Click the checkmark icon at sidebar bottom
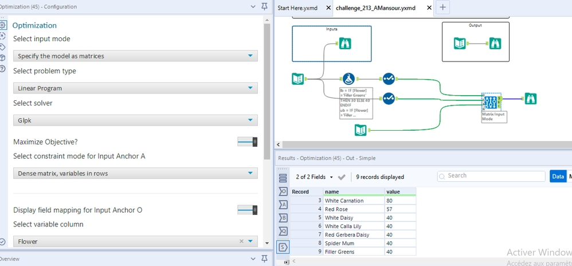The height and width of the screenshot is (266, 572). tap(2, 241)
